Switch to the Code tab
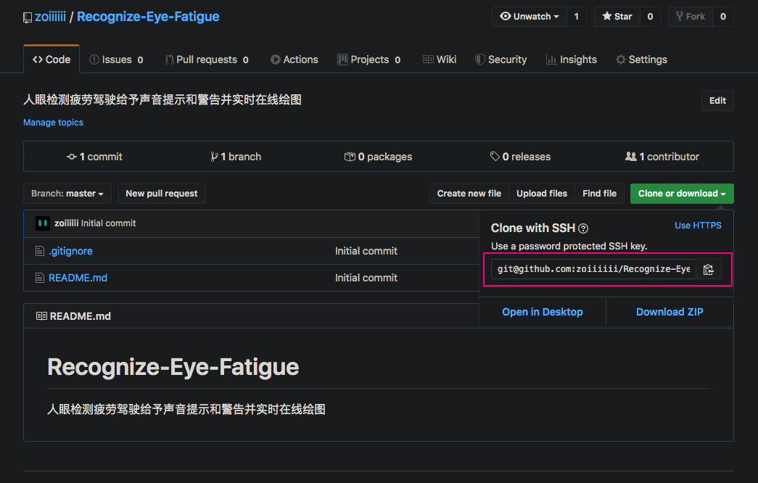Screen dimensions: 758x483 (x=52, y=59)
